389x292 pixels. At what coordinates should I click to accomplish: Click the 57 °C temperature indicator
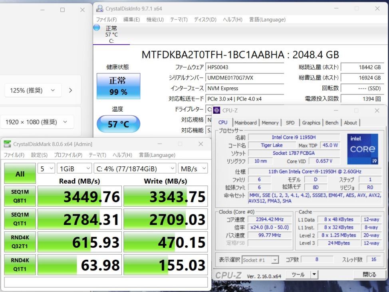point(118,124)
